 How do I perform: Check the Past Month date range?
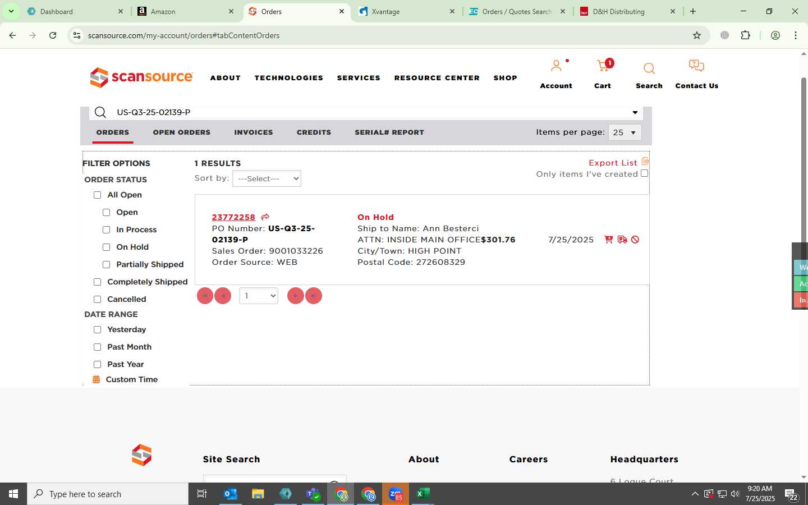coord(97,347)
